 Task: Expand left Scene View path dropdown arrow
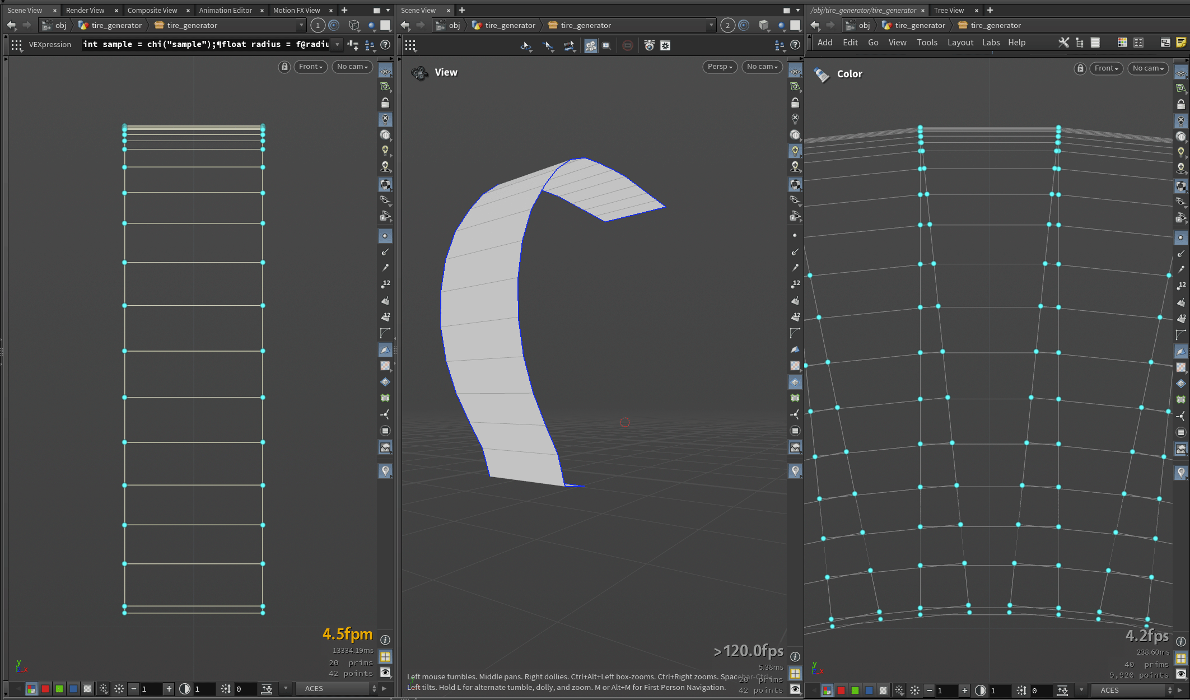[301, 25]
